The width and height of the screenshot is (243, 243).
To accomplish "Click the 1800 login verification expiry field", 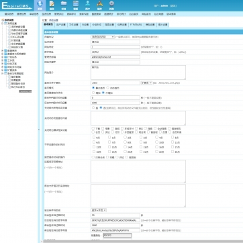I will [115, 225].
